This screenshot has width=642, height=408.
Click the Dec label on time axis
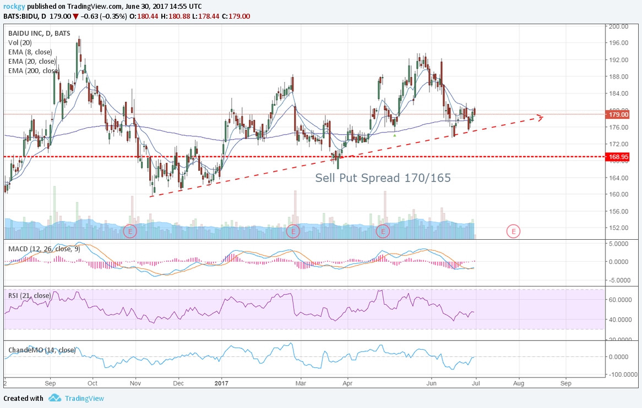pos(178,383)
